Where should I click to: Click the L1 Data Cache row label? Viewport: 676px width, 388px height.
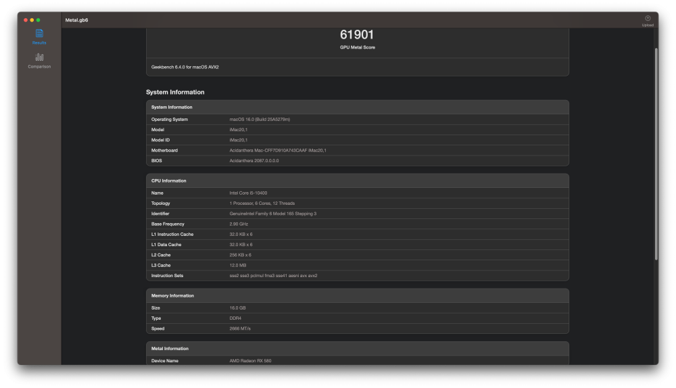pyautogui.click(x=166, y=245)
